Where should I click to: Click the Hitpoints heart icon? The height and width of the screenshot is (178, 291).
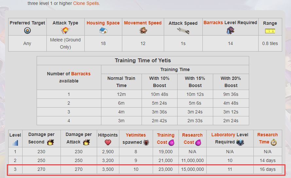point(108,142)
